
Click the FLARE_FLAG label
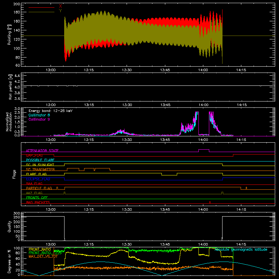click(36, 174)
